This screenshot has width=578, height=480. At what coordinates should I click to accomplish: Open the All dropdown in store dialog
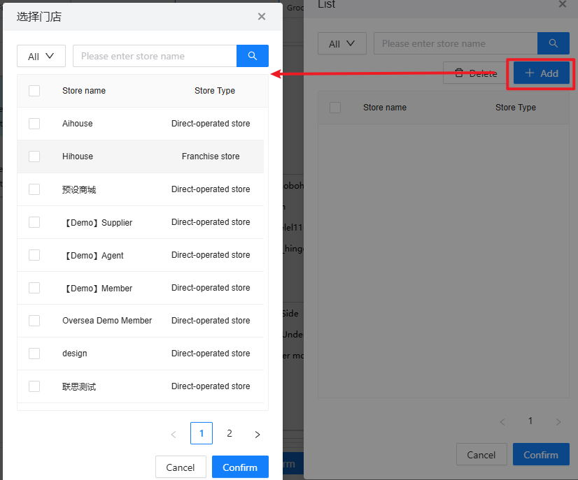coord(41,56)
